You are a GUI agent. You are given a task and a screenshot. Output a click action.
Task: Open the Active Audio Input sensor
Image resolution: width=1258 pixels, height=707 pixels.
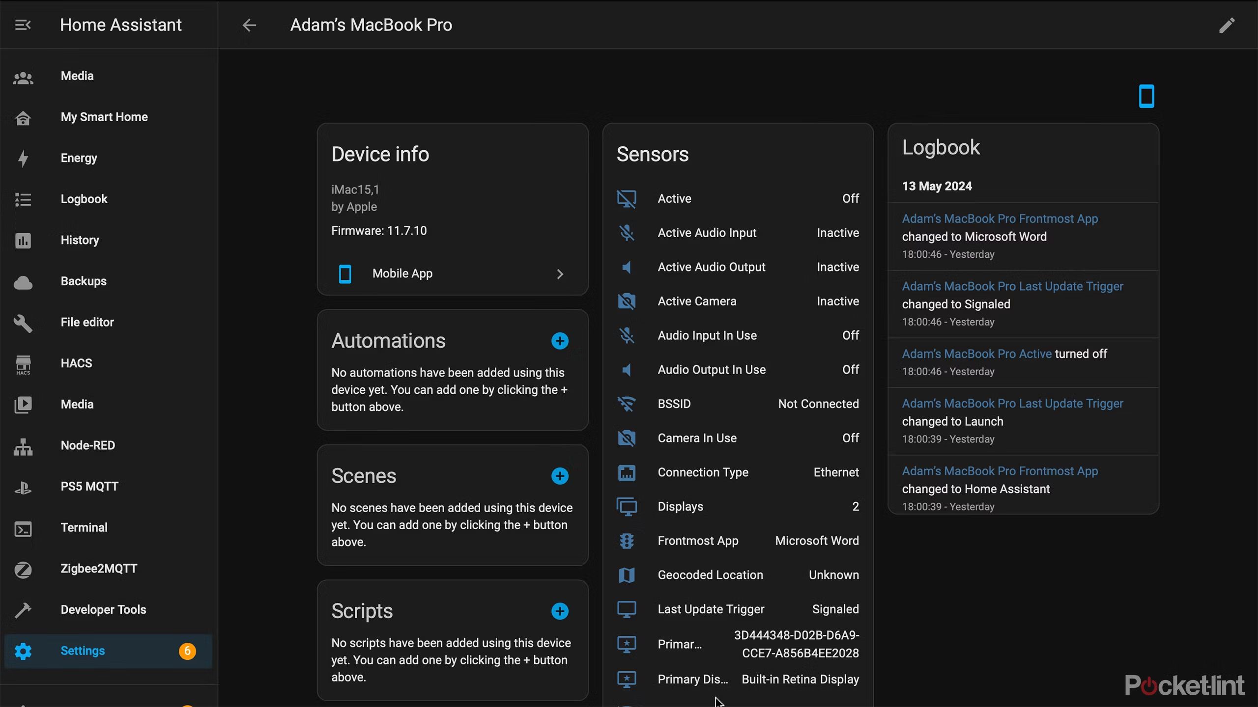click(x=738, y=233)
